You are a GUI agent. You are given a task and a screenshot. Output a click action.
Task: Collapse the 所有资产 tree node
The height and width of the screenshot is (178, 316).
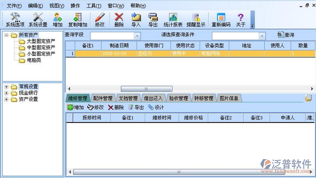[6, 35]
